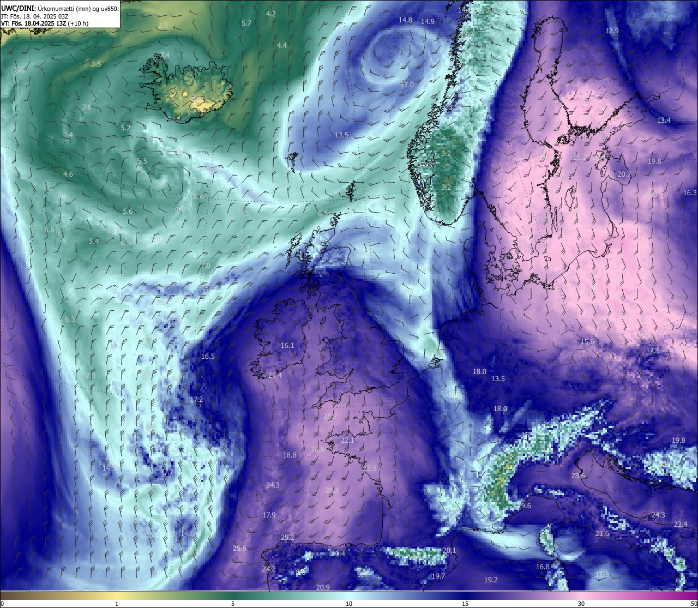Image resolution: width=698 pixels, height=608 pixels.
Task: Click the map value 5.7
Action: pos(246,23)
